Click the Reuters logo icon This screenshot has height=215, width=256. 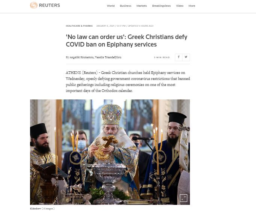point(34,5)
